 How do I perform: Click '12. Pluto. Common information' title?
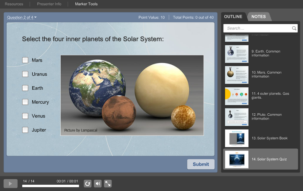click(267, 117)
